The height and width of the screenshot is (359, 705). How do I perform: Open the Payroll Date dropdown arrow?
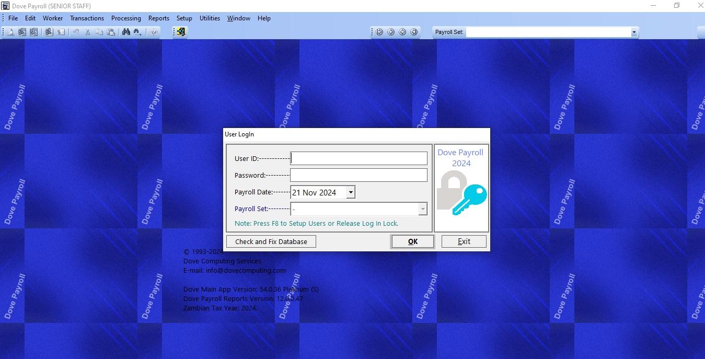pos(351,192)
